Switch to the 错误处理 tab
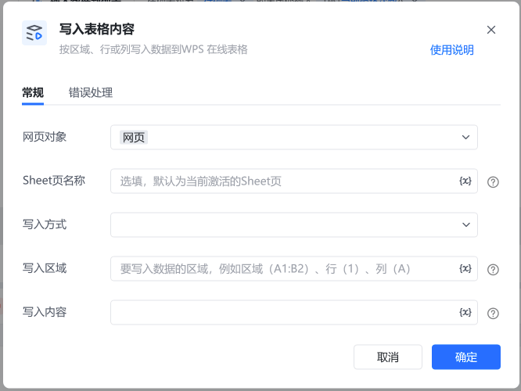 pyautogui.click(x=91, y=93)
